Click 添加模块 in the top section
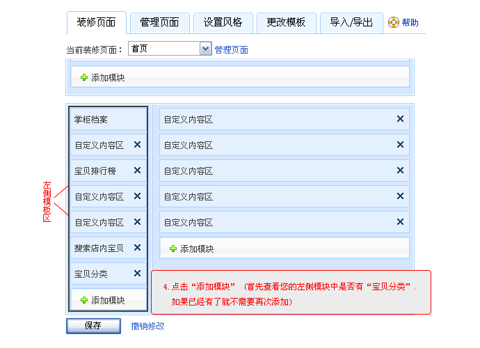The height and width of the screenshot is (348, 480). click(x=103, y=77)
